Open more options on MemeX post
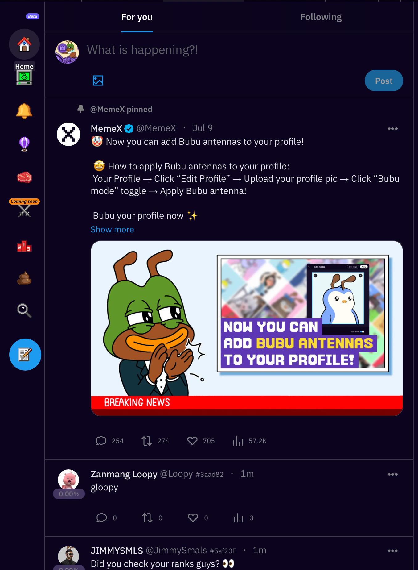418x570 pixels. point(392,129)
